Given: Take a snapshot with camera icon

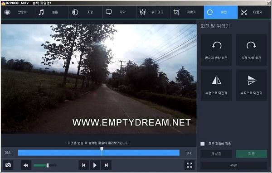Looking at the screenshot, I should 8,165.
